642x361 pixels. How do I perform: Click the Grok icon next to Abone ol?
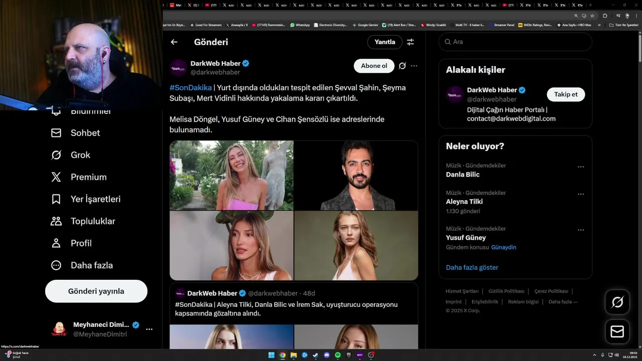pyautogui.click(x=402, y=66)
